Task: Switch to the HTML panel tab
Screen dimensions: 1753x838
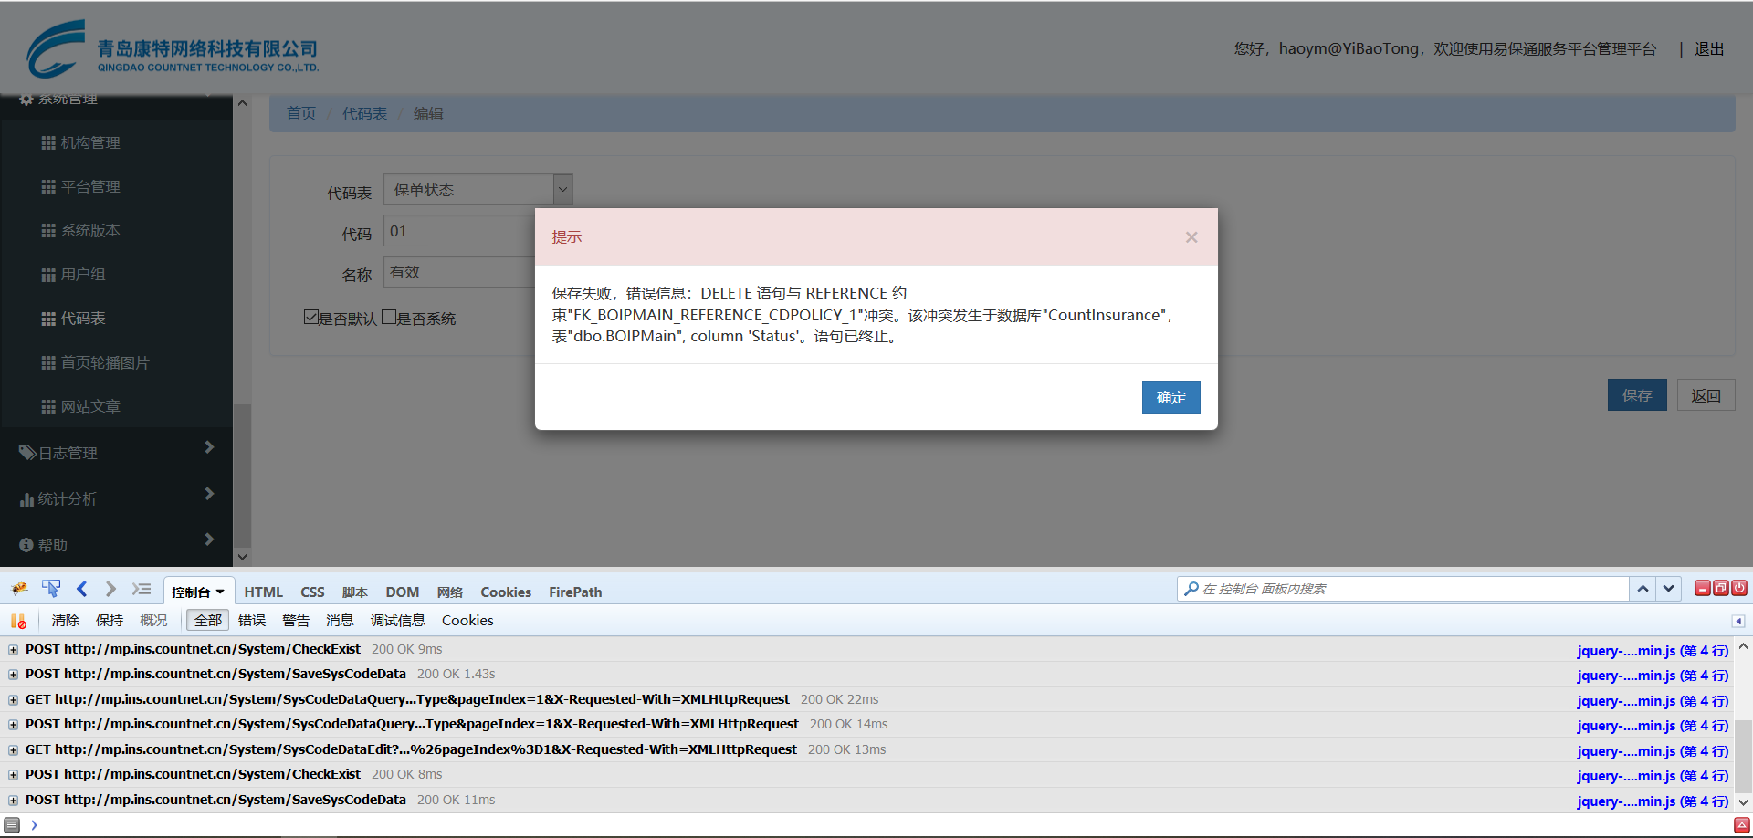Action: tap(264, 592)
